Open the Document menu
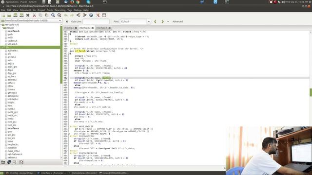The height and width of the screenshot is (175, 312). coord(25,10)
